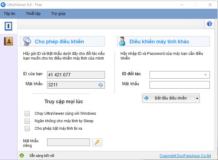The image size is (218, 160).
Task: Select the ID của bạn field 41 421 677
Action: (76, 75)
